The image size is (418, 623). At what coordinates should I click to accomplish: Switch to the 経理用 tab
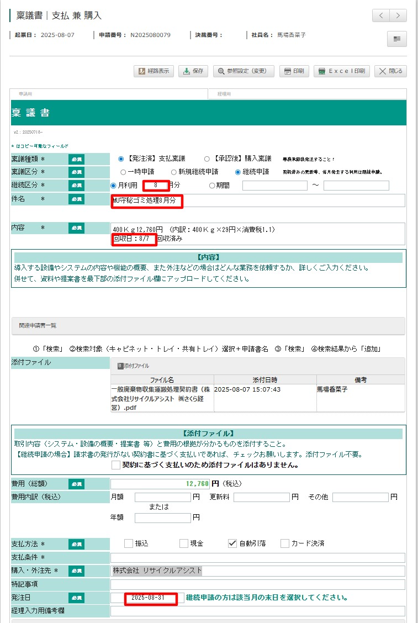(x=307, y=94)
